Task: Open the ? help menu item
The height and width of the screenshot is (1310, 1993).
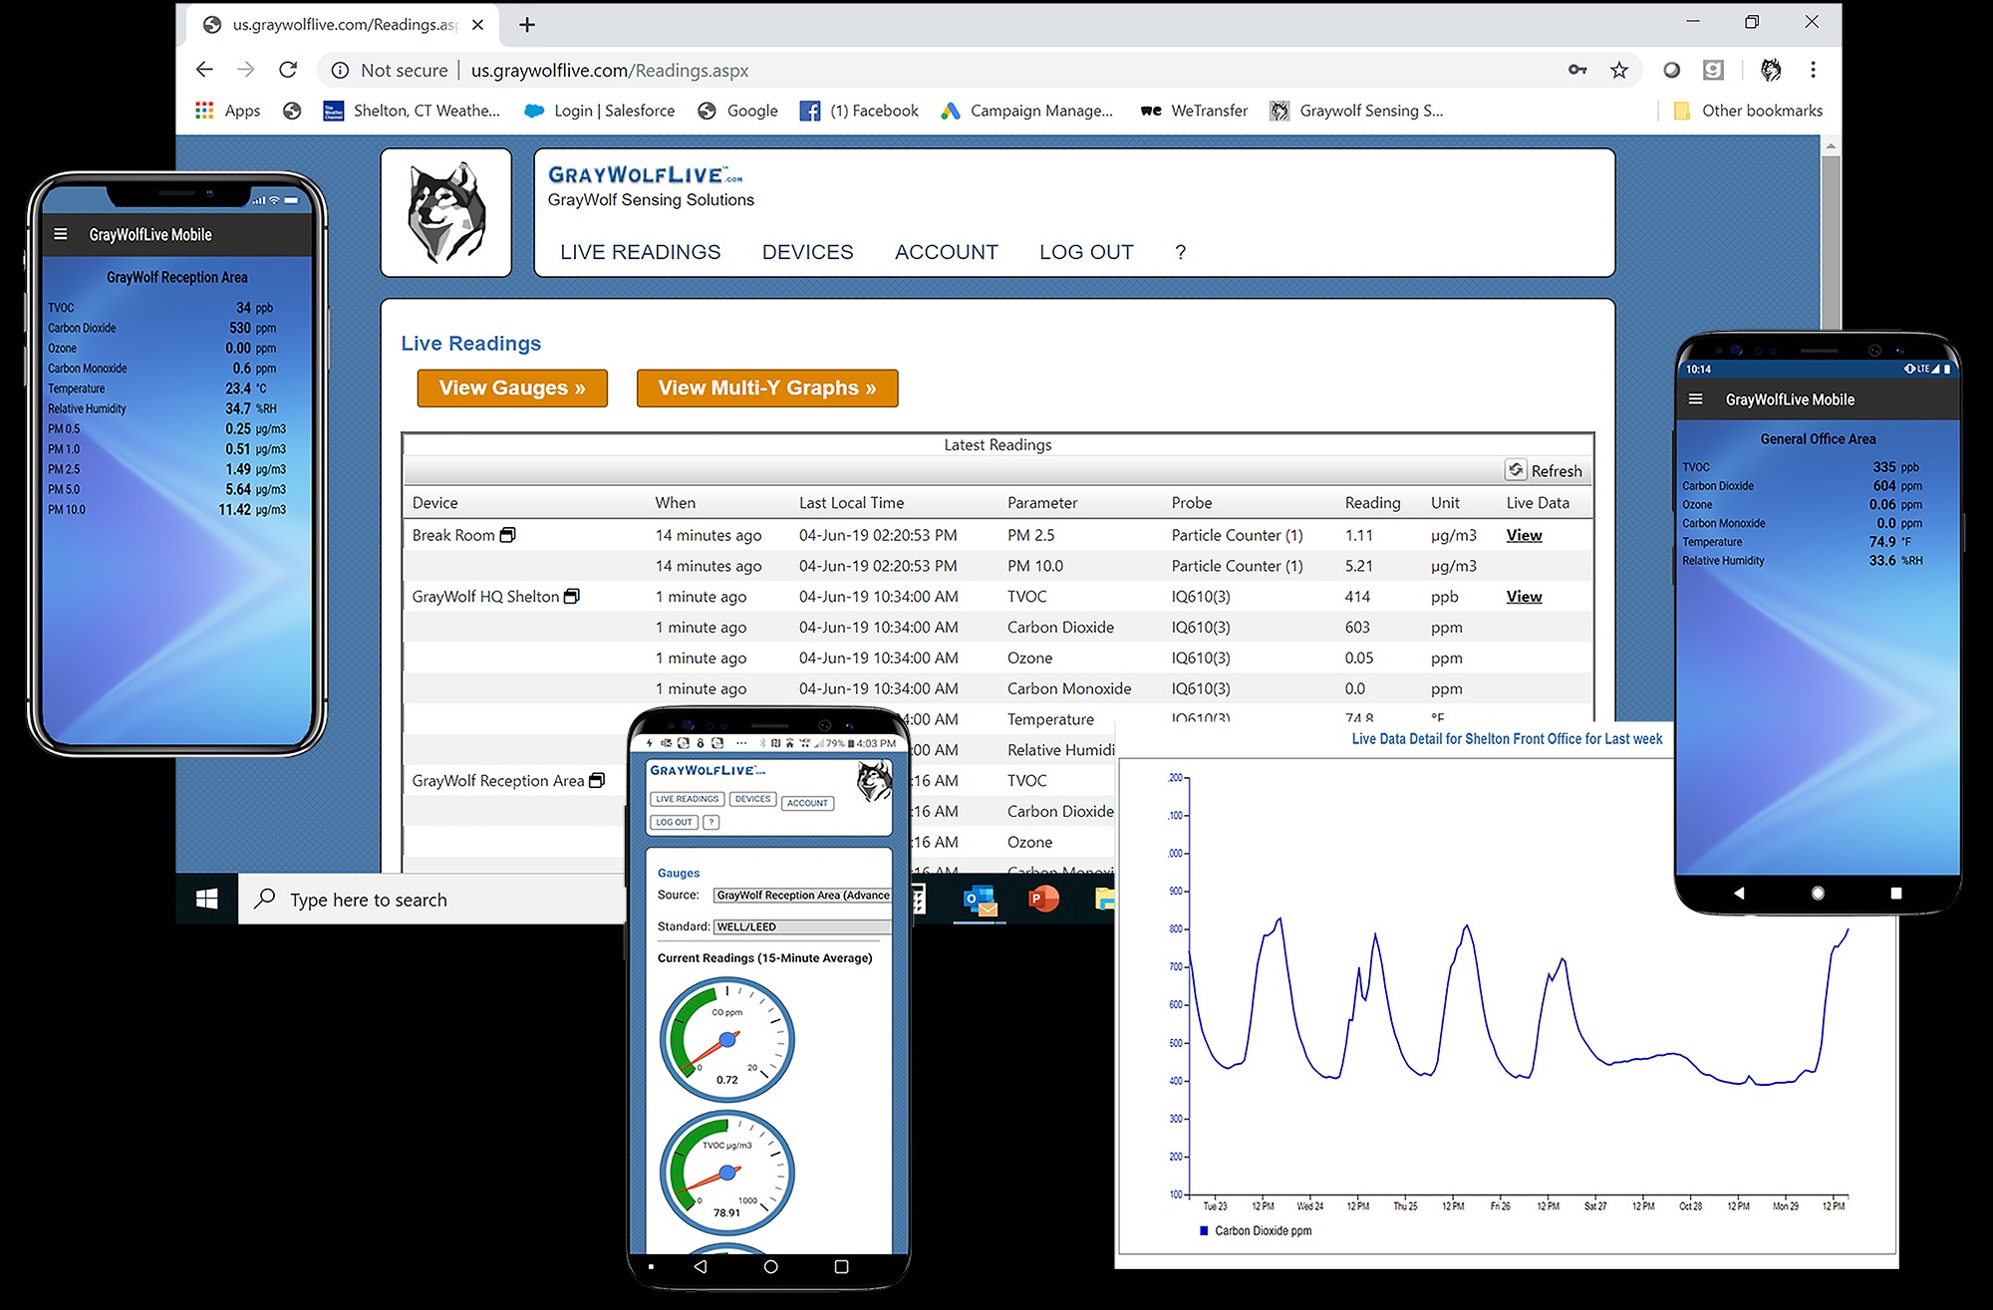Action: [x=1181, y=252]
